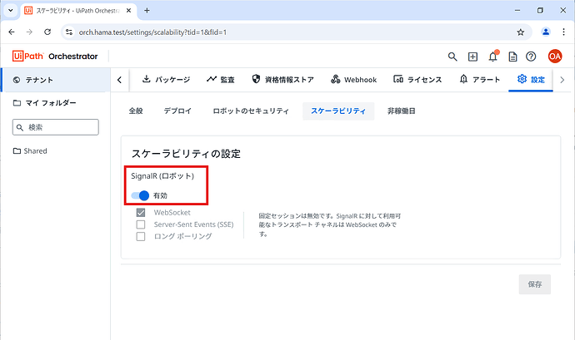Viewport: 575px width, 340px height.
Task: Click the site information icon in address bar
Action: [x=69, y=32]
